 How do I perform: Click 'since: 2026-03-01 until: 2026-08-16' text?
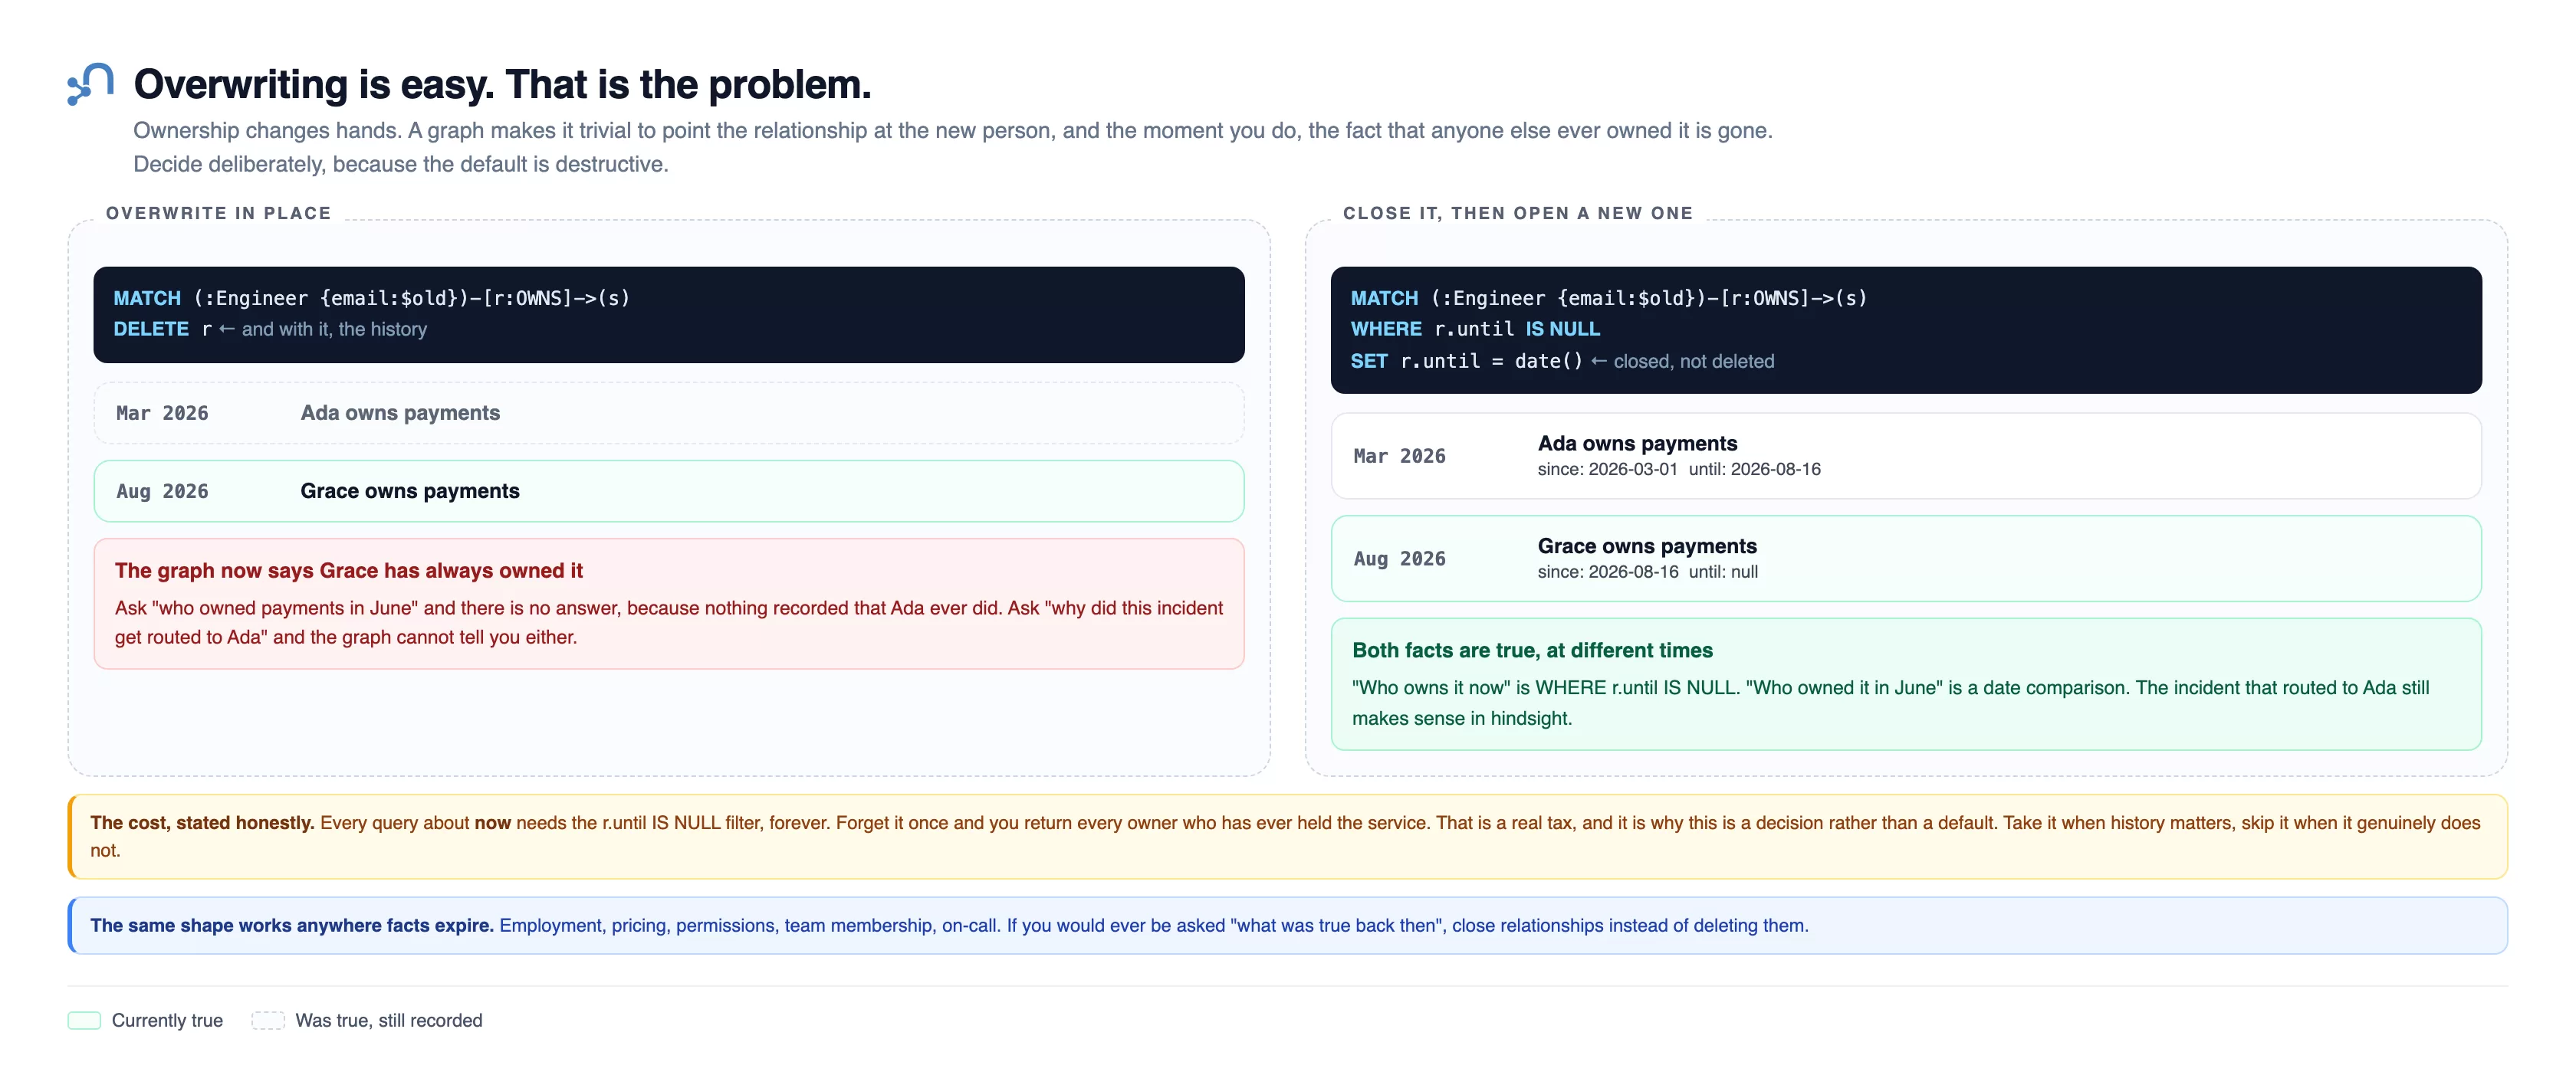(x=1679, y=469)
